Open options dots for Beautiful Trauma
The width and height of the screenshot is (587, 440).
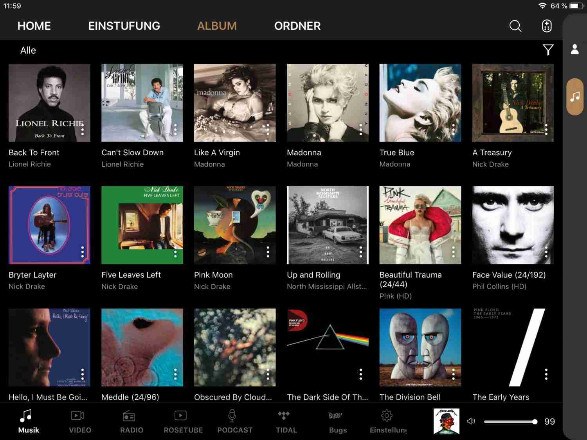454,252
